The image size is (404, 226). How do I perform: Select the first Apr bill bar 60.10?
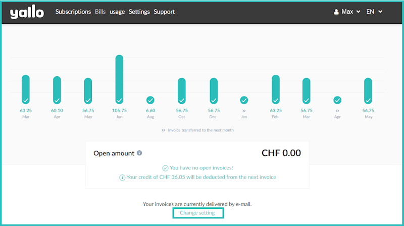(57, 90)
